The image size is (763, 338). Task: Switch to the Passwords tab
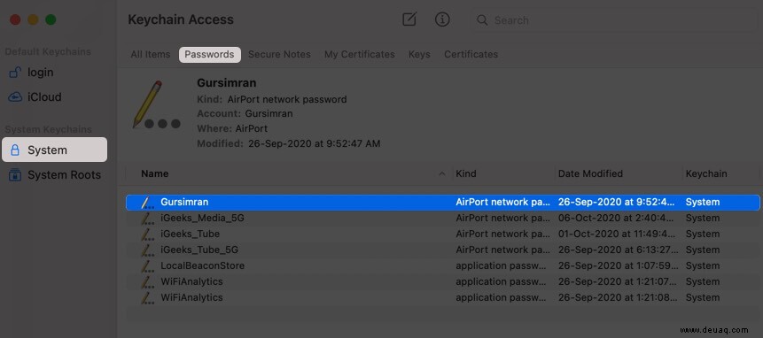pyautogui.click(x=210, y=54)
